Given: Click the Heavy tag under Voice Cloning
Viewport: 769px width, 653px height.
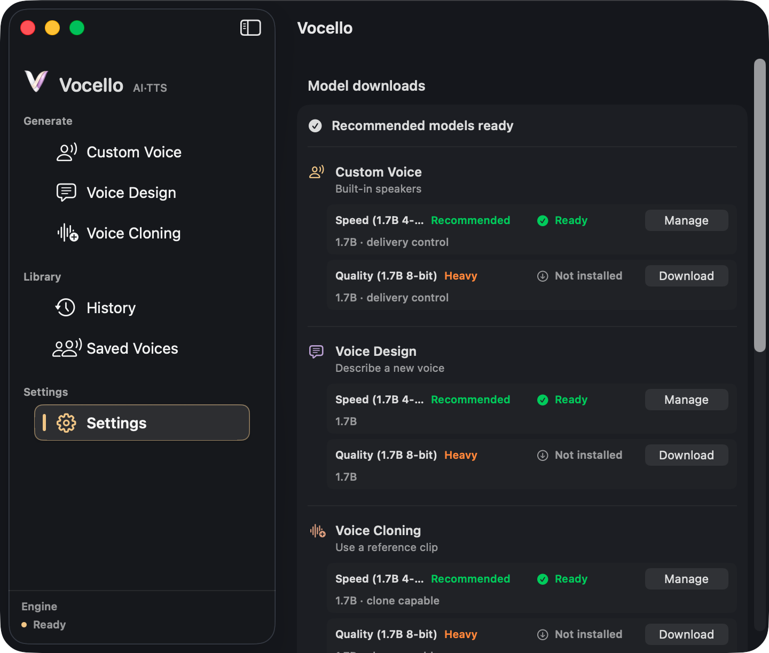Looking at the screenshot, I should tap(461, 634).
